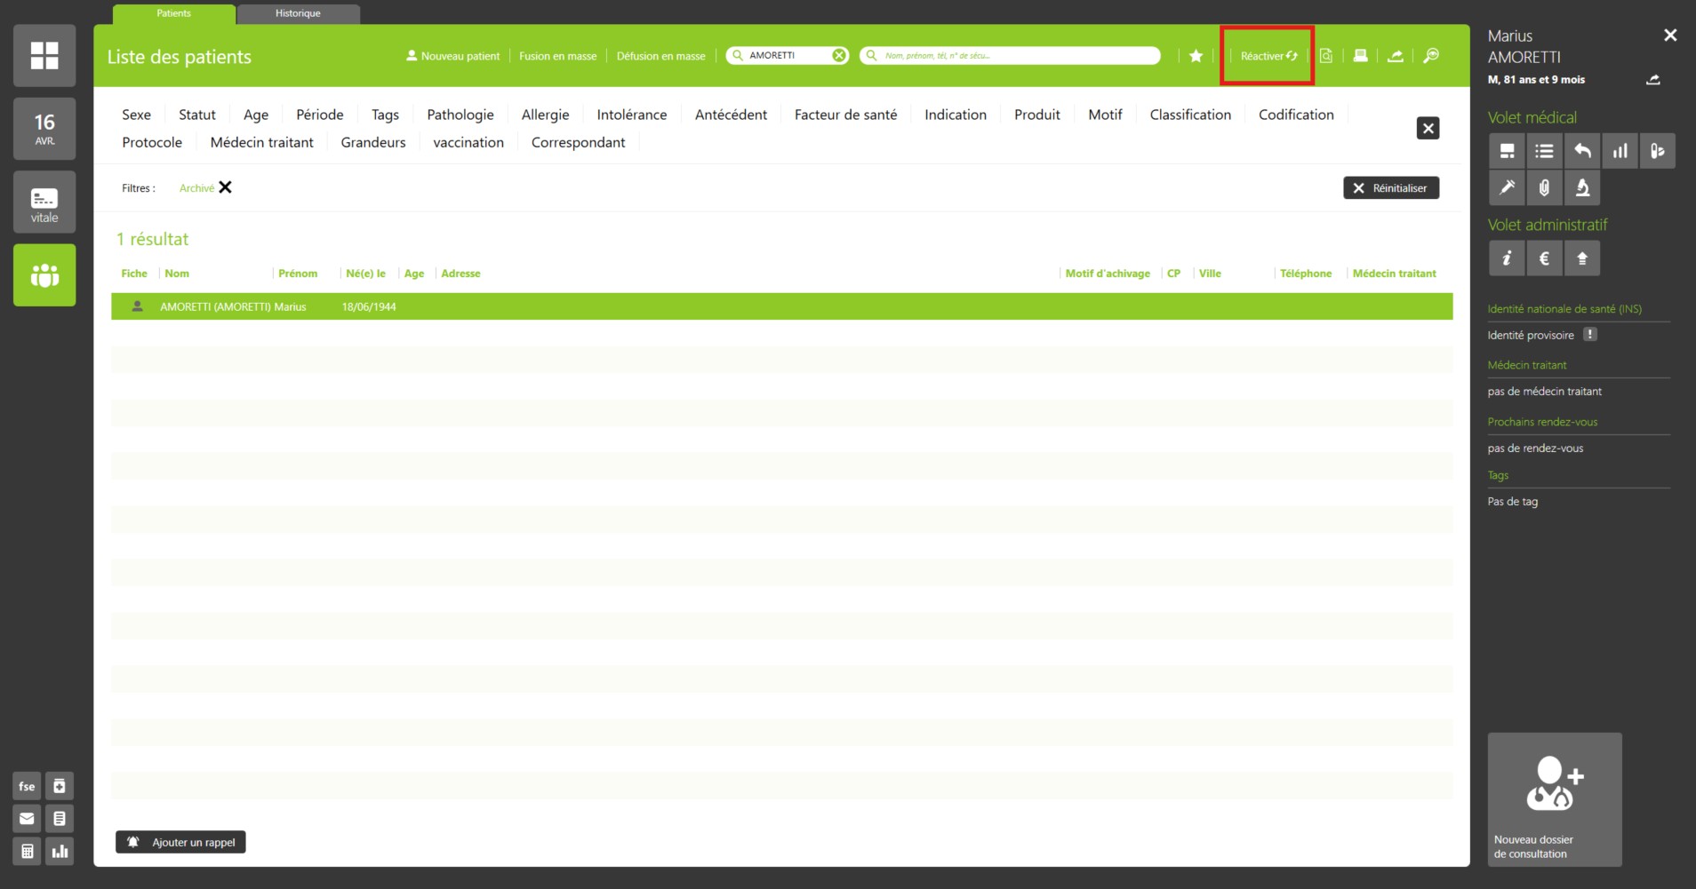Open the vaccination syringe icon in Volet médical
Screen dimensions: 1696x889
pos(1507,187)
